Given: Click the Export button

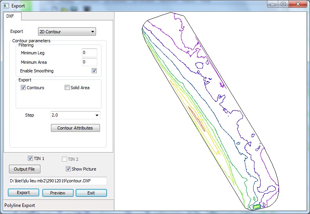Looking at the screenshot, I should tap(24, 193).
